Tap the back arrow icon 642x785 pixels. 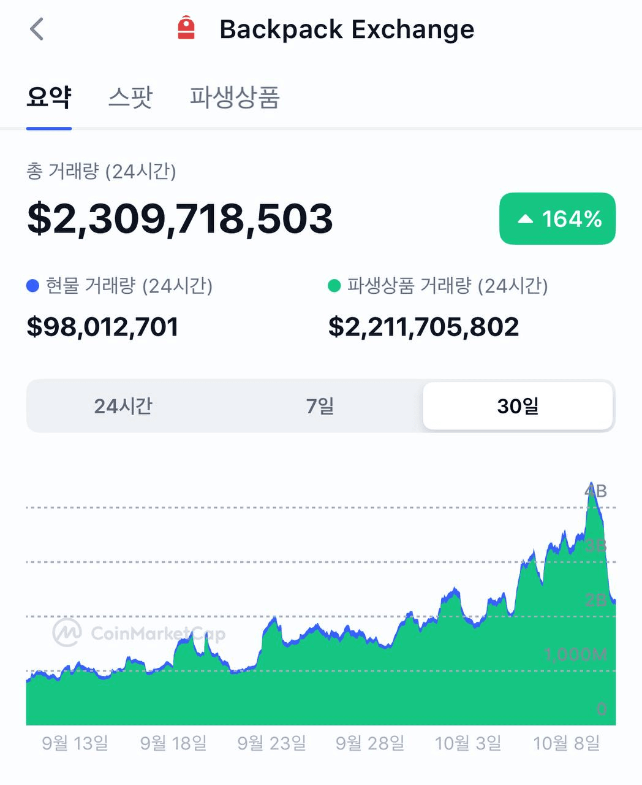37,29
